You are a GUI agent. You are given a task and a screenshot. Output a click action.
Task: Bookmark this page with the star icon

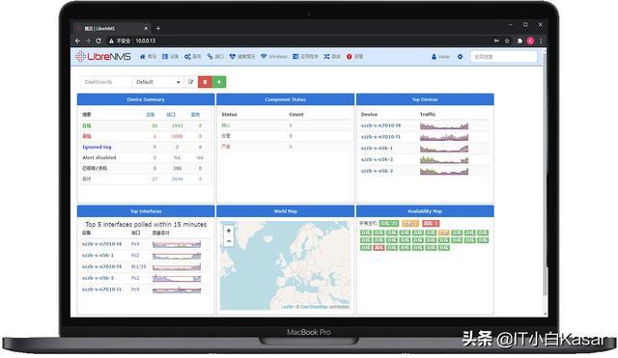(507, 41)
